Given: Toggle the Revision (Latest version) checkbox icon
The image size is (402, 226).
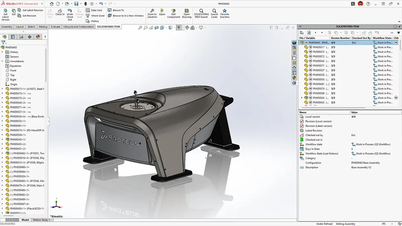Looking at the screenshot, I should (302, 126).
